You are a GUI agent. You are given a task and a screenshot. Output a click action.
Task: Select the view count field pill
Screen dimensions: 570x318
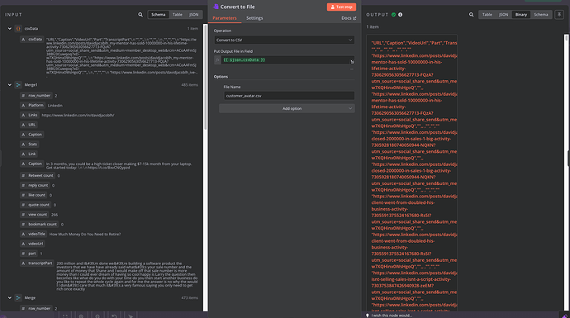click(x=35, y=215)
